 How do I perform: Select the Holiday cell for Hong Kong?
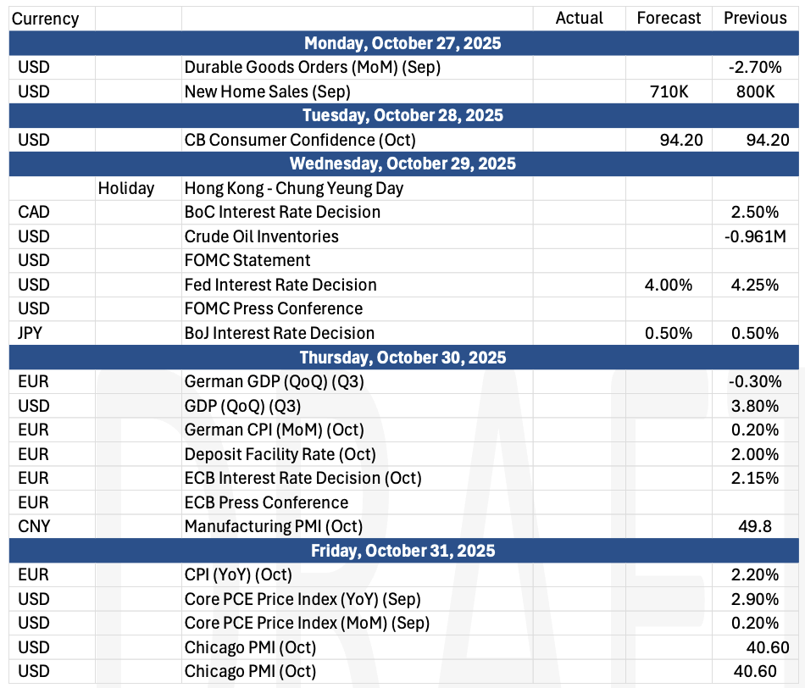point(126,188)
